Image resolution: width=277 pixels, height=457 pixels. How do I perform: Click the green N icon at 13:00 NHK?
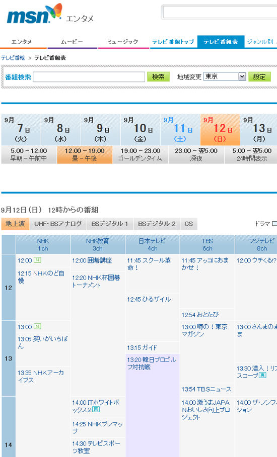pos(37,326)
